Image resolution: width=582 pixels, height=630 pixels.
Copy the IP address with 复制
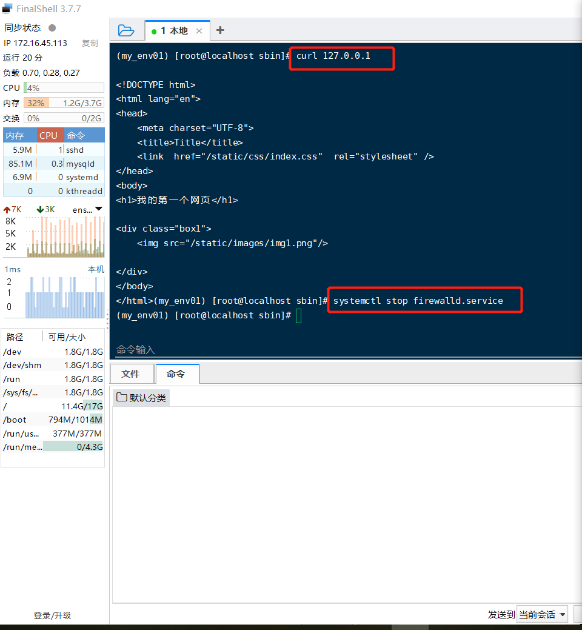[90, 43]
